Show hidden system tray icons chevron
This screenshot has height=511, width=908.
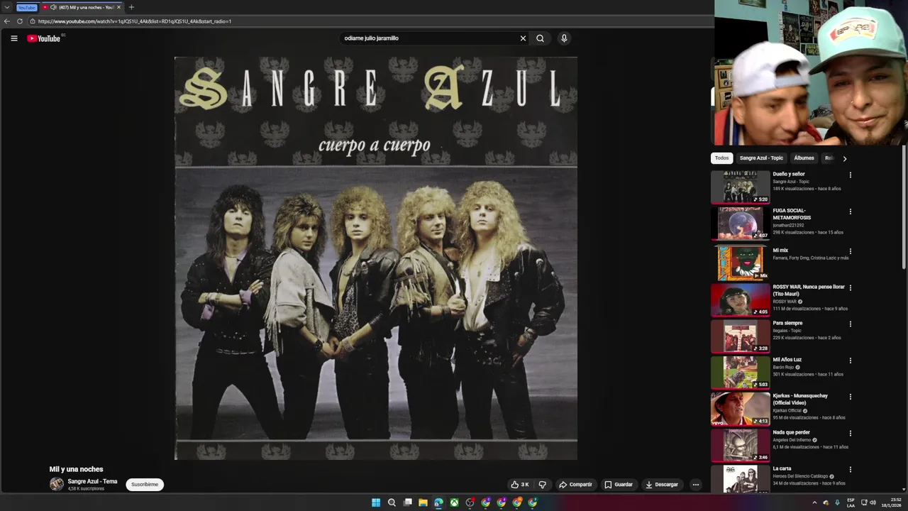814,502
